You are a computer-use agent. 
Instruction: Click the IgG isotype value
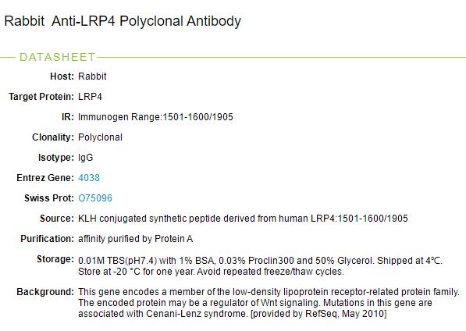pyautogui.click(x=86, y=158)
